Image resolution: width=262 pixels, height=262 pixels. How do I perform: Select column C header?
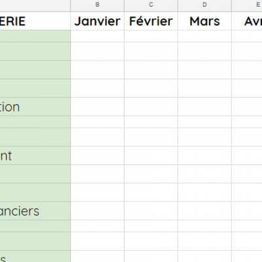(x=151, y=5)
